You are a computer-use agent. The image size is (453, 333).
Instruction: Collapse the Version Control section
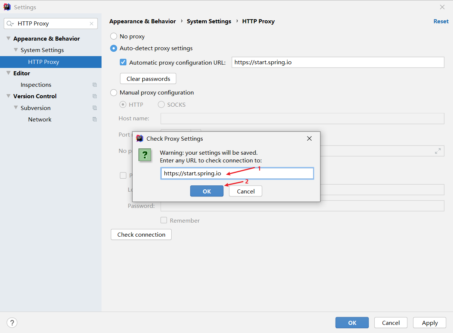(8, 96)
